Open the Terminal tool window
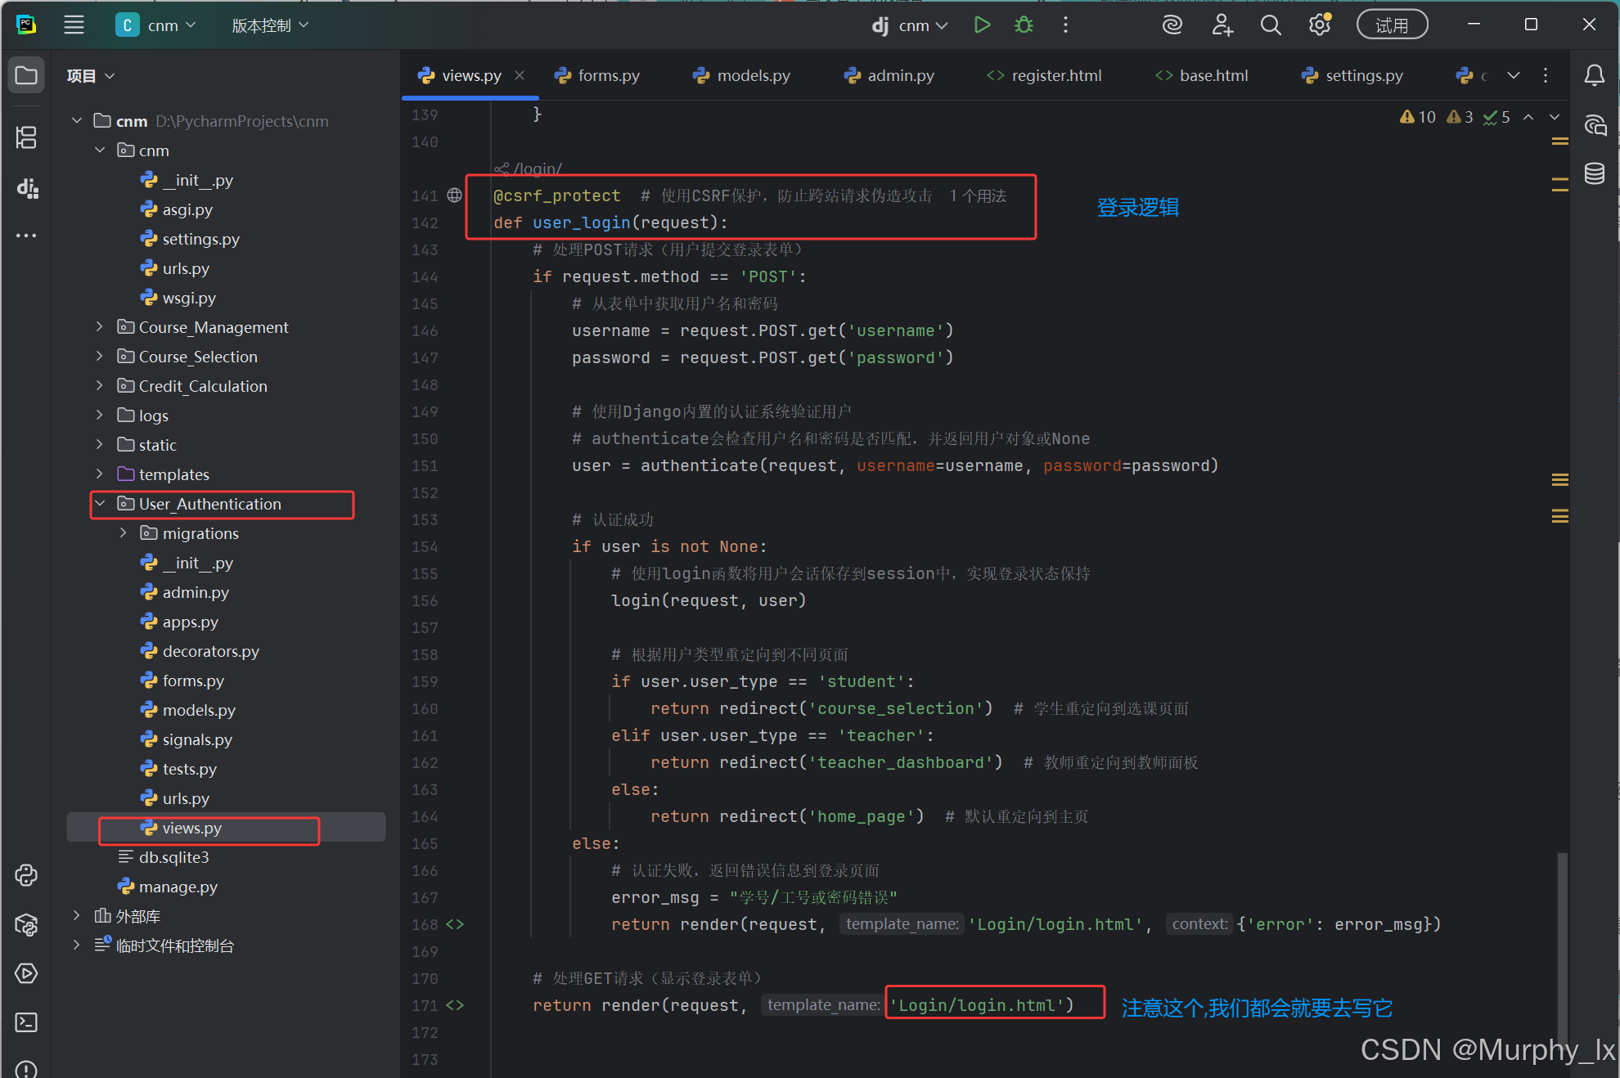The image size is (1620, 1078). [26, 1022]
